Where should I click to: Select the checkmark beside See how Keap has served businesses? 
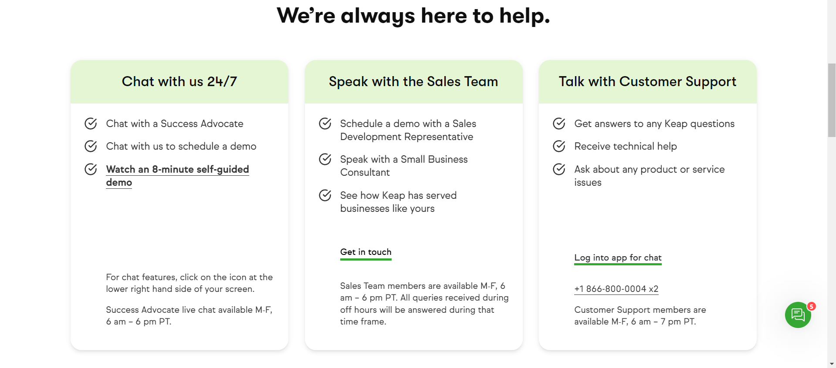pyautogui.click(x=325, y=195)
